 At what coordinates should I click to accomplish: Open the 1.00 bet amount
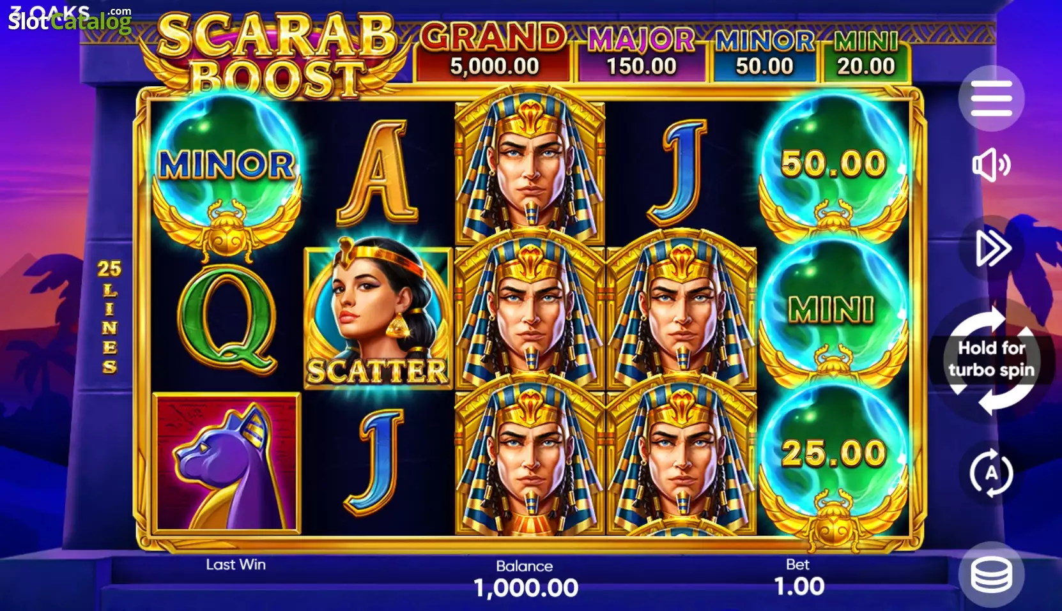click(799, 586)
